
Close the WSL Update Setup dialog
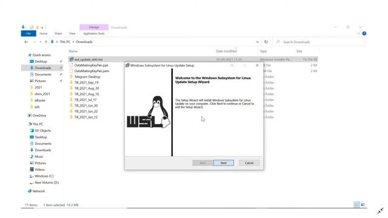[257, 65]
